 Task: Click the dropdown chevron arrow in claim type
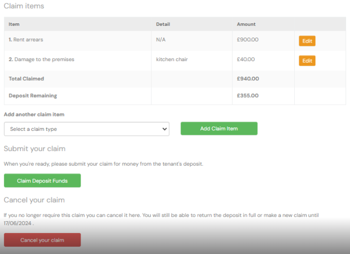click(x=165, y=129)
